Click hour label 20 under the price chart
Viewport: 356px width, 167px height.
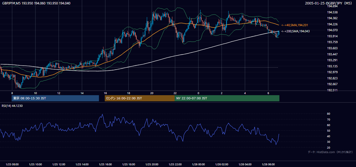pos(152,93)
